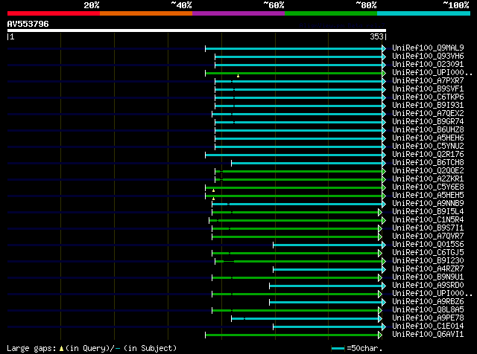Viewport: 477px width, 354px height.
Task: Click the arrowhead ending the A9PE78 alignment
Action: pos(380,319)
